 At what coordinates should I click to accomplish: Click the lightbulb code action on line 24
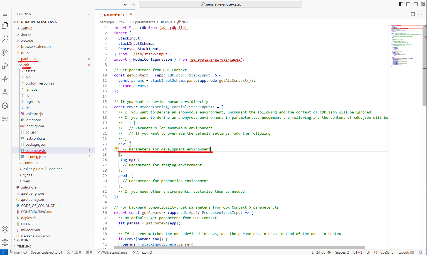point(116,149)
